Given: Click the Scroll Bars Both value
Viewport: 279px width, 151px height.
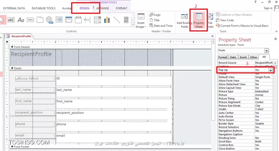Looking at the screenshot, I should pos(263,142).
